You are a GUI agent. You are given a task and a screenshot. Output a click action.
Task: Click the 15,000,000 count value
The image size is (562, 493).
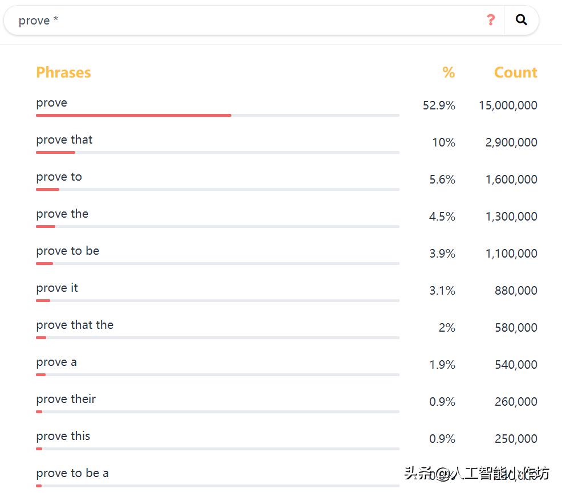[508, 105]
